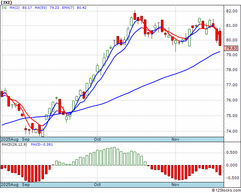Click Nov label on price chart axis

175,139
